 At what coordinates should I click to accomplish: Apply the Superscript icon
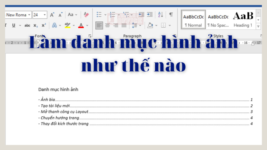click(44, 25)
